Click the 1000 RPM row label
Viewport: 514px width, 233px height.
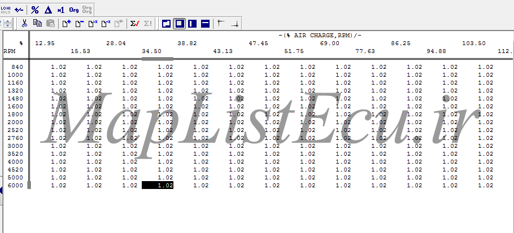(15, 75)
